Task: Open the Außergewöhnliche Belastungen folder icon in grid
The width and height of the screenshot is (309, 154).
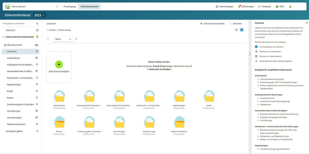Action: [89, 96]
